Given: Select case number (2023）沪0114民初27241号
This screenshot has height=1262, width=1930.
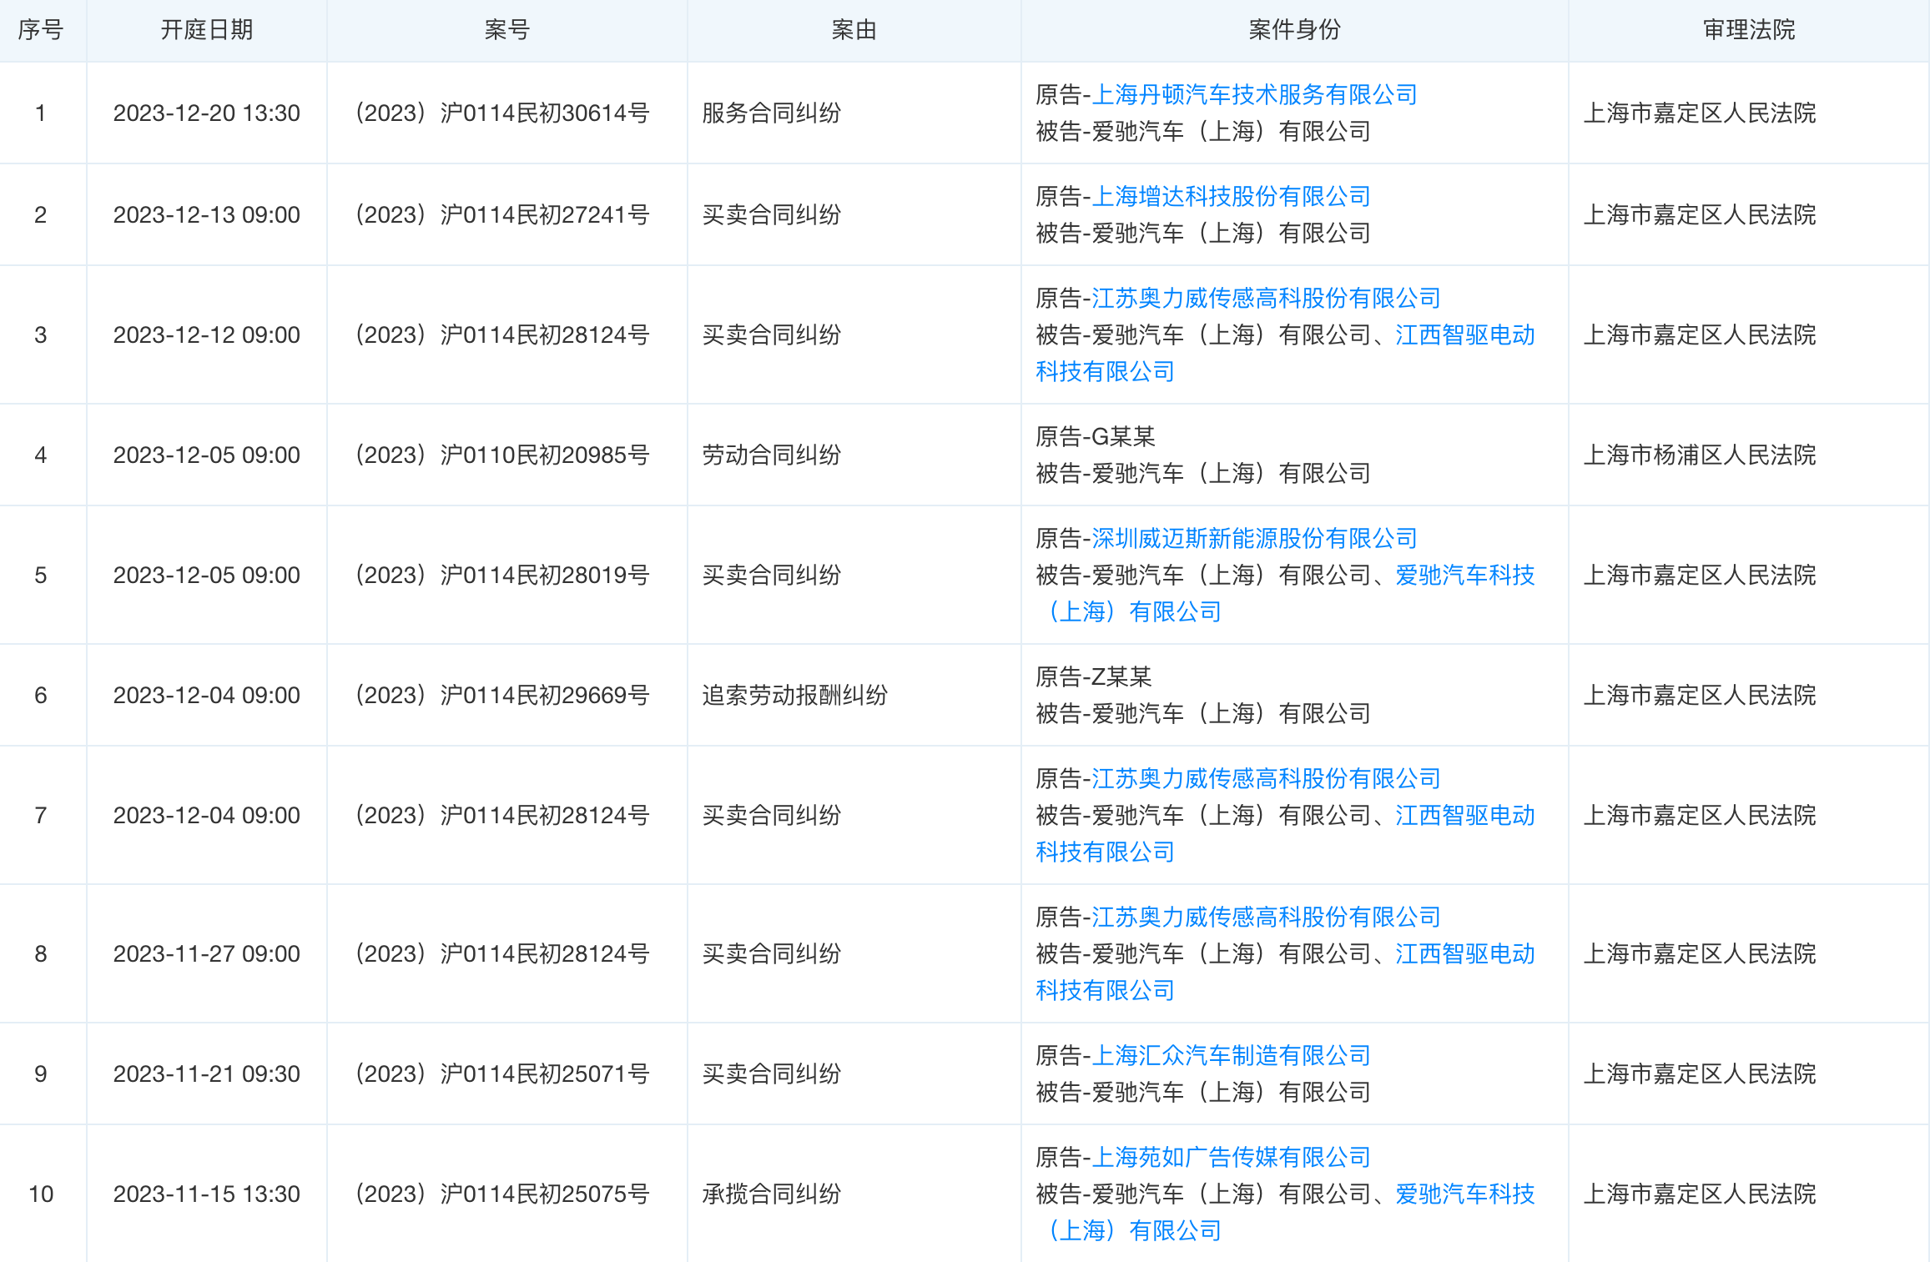Looking at the screenshot, I should 502,215.
